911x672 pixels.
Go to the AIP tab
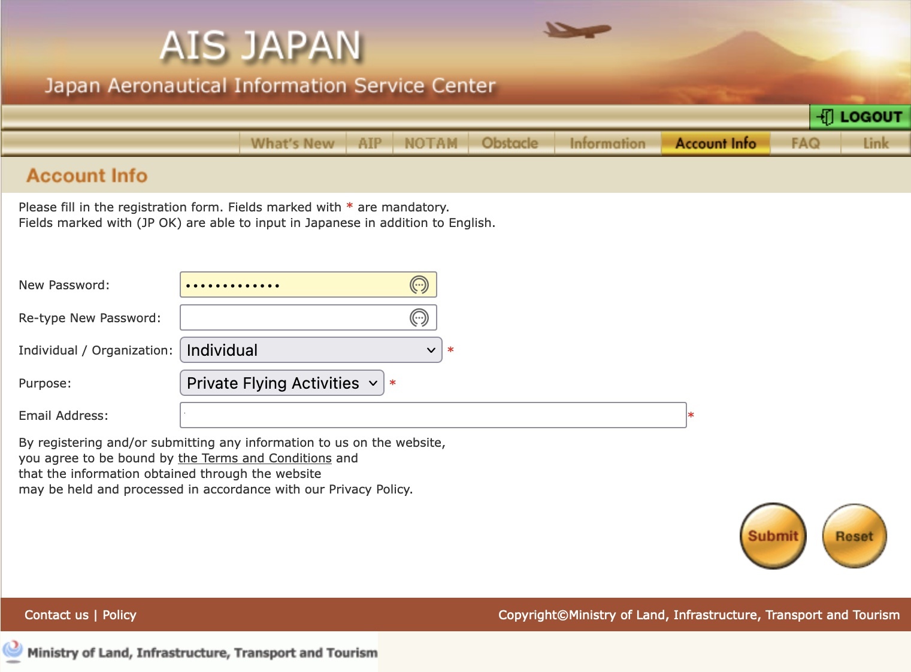pos(370,144)
